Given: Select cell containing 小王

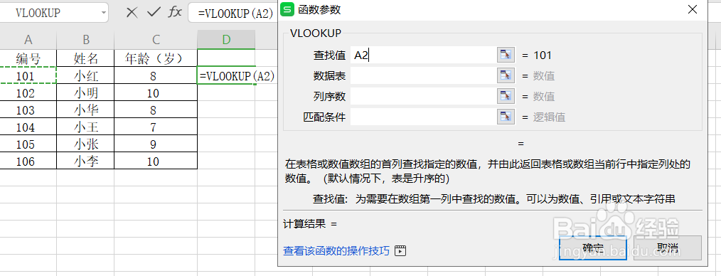Looking at the screenshot, I should coord(85,127).
